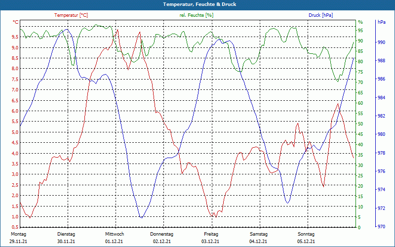Click the '6,5' temperature axis value

pyautogui.click(x=15, y=101)
